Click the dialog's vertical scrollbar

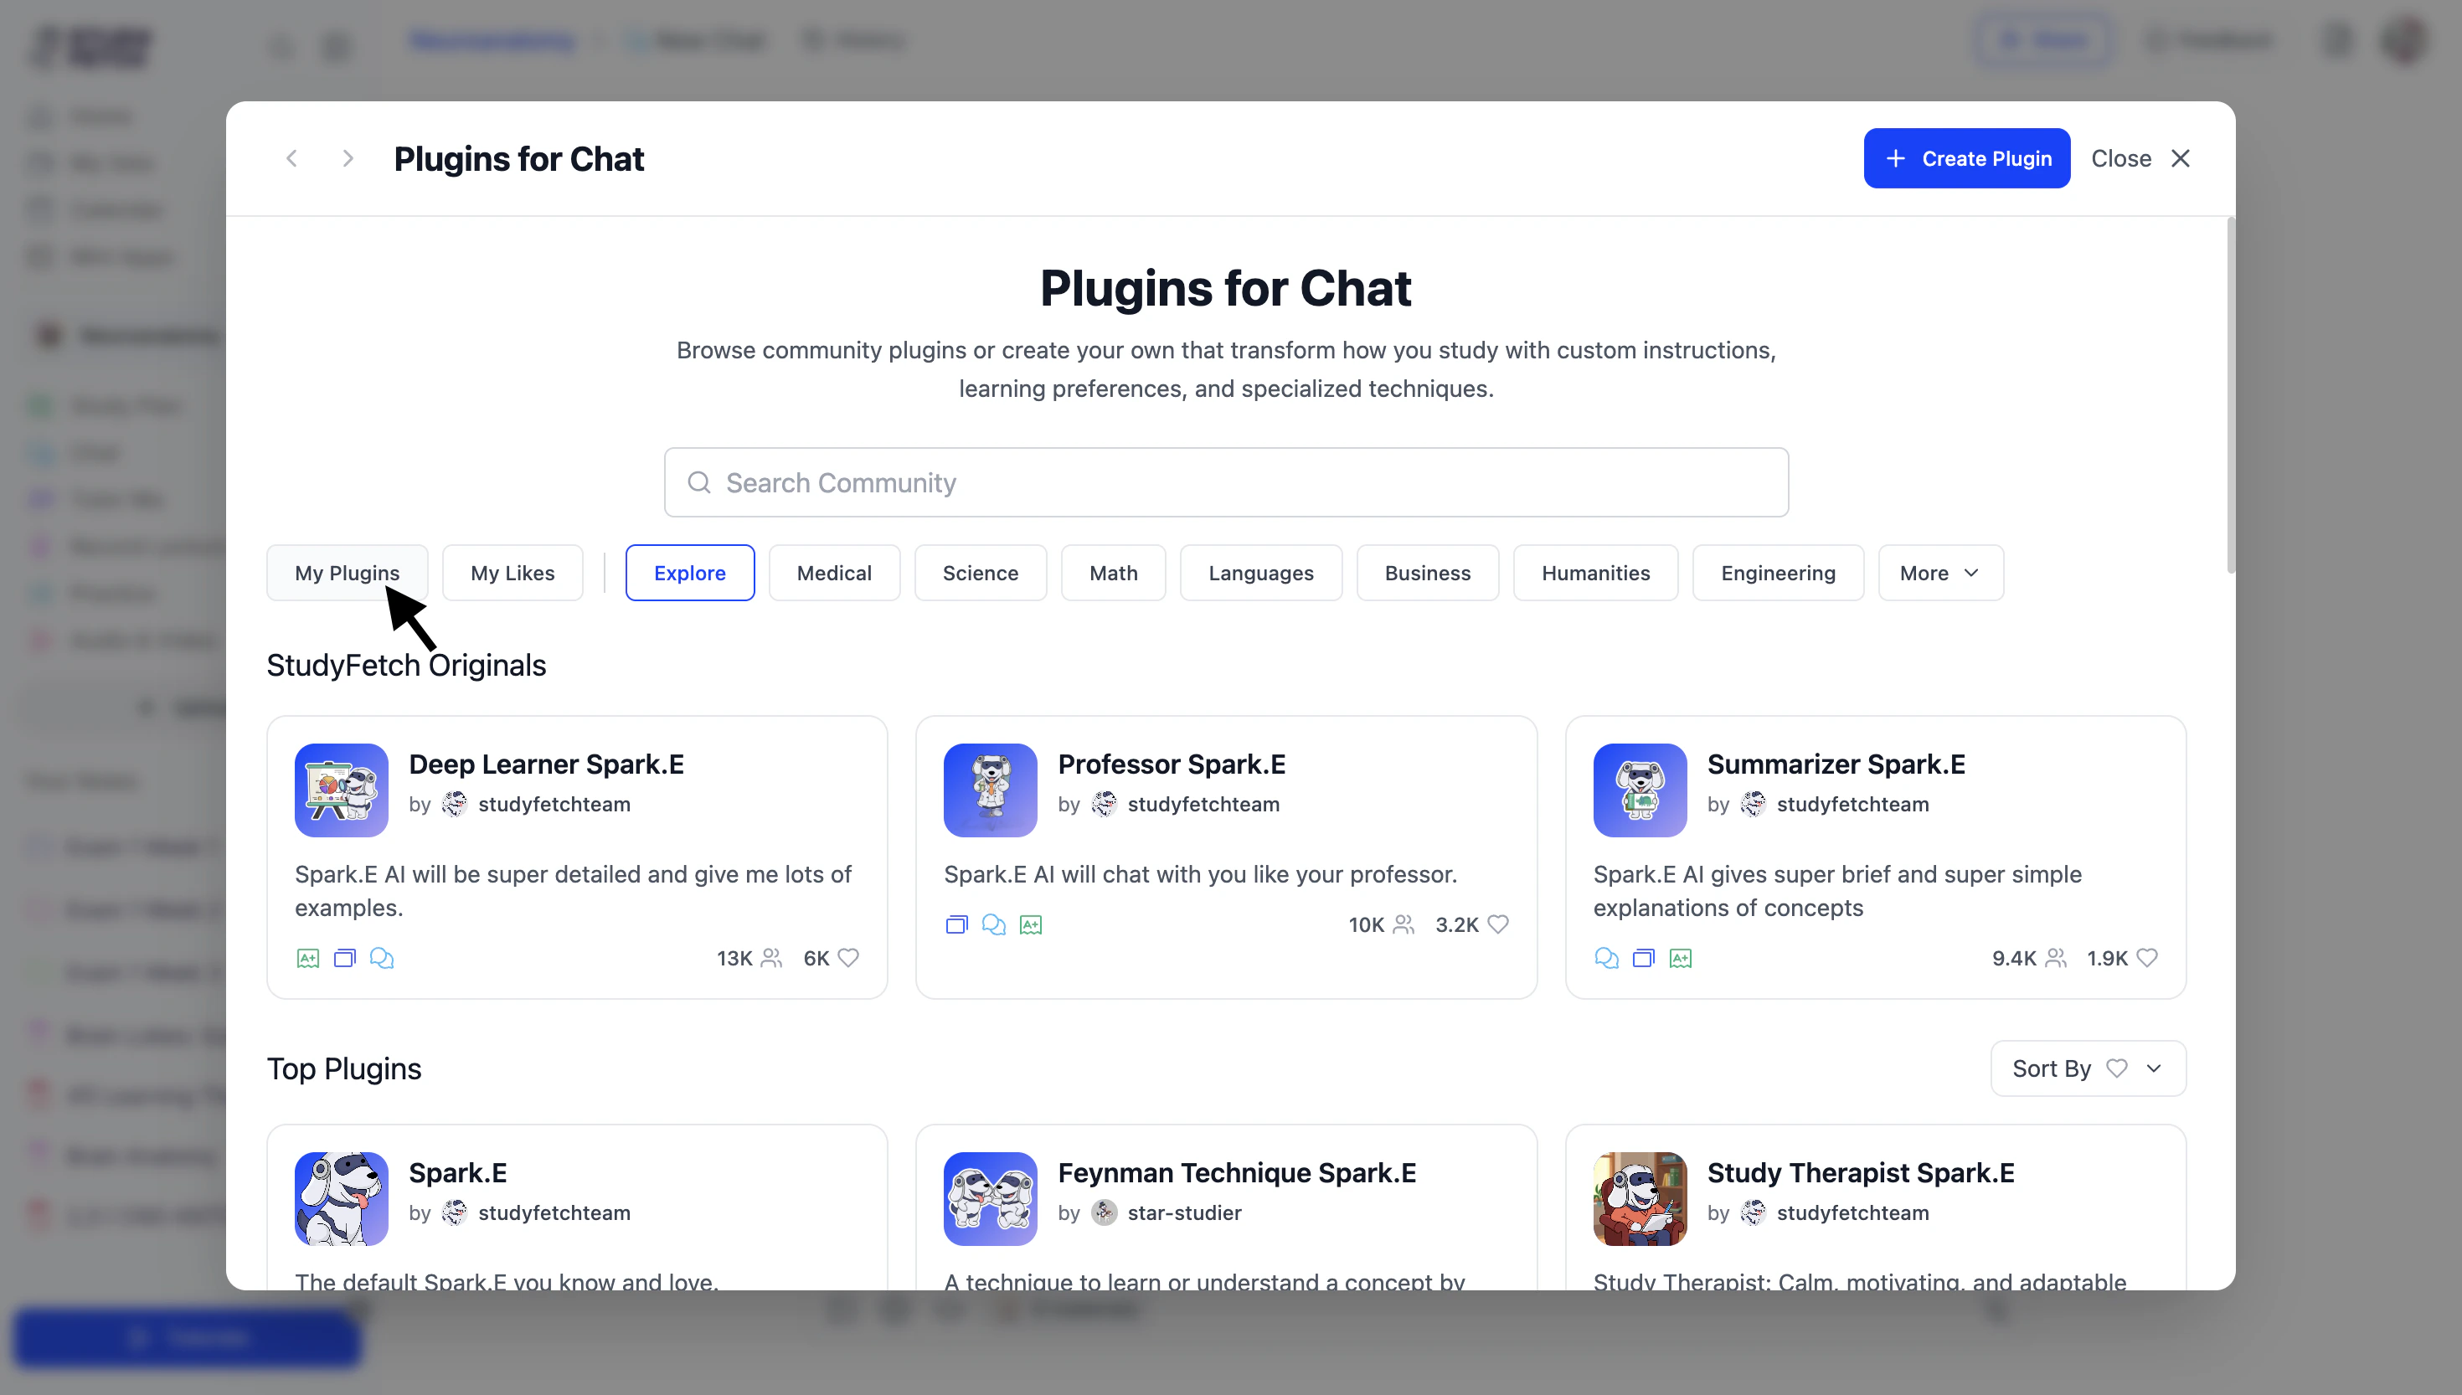click(2230, 394)
